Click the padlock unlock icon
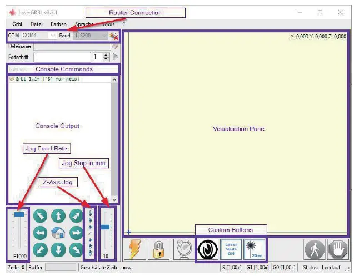Viewport: 354px width, 276px height. tap(159, 249)
